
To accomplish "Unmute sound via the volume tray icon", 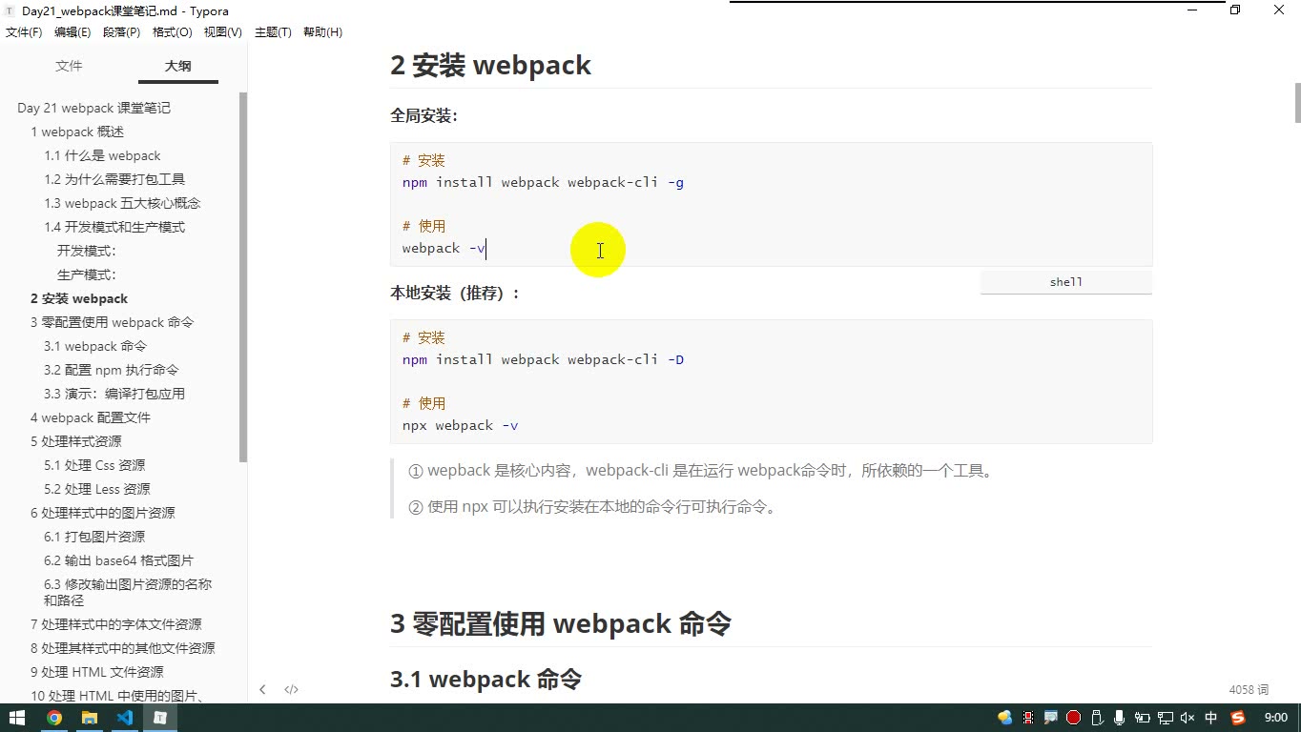I will [x=1187, y=718].
